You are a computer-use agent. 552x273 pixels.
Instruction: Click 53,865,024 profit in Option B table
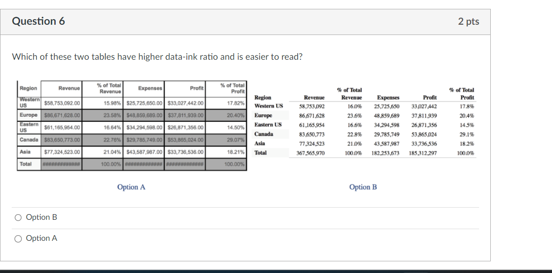424,134
